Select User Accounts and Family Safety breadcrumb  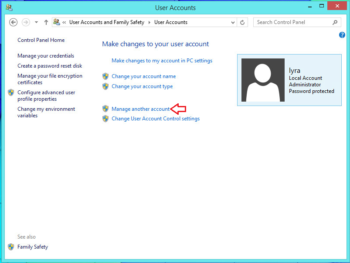(106, 22)
